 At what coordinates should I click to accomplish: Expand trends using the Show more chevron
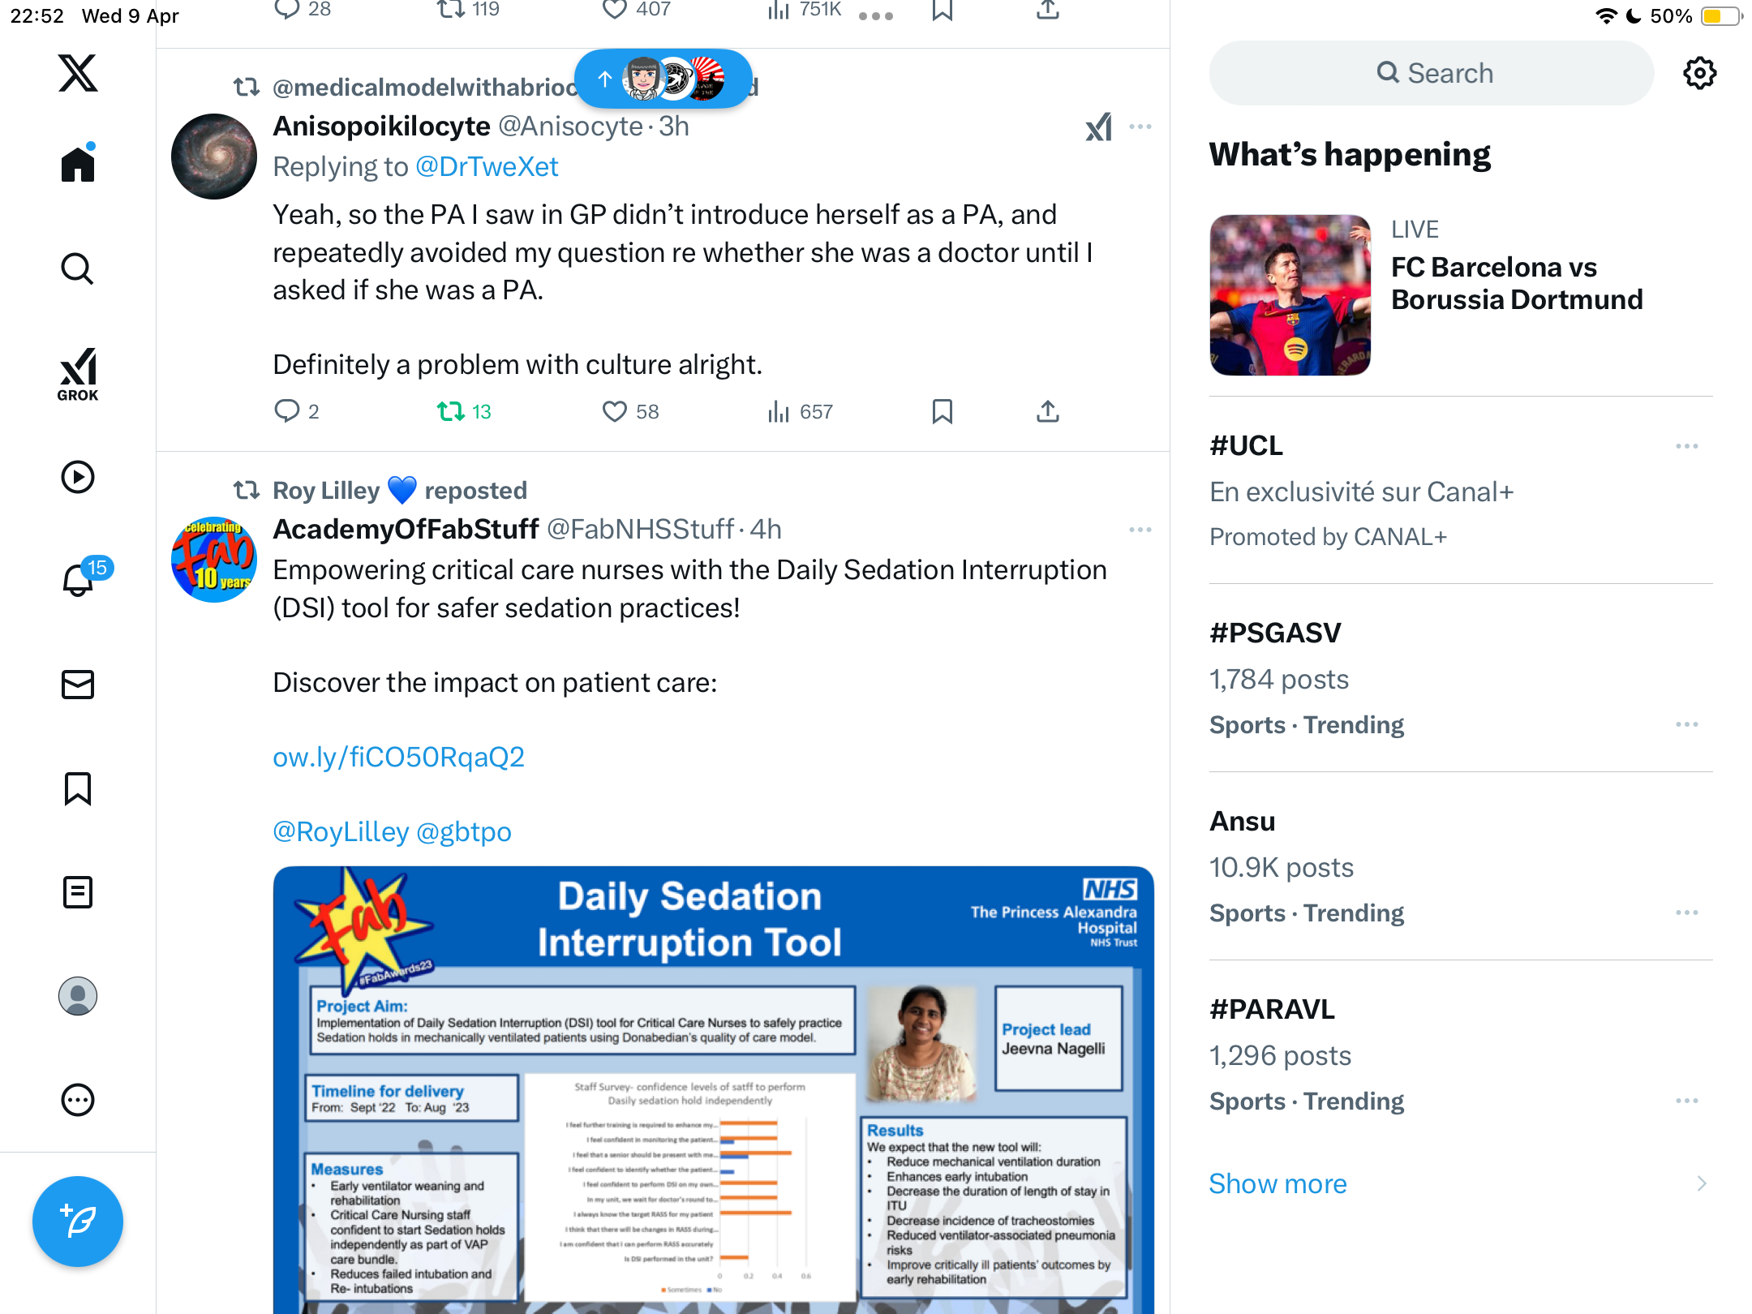pyautogui.click(x=1701, y=1183)
